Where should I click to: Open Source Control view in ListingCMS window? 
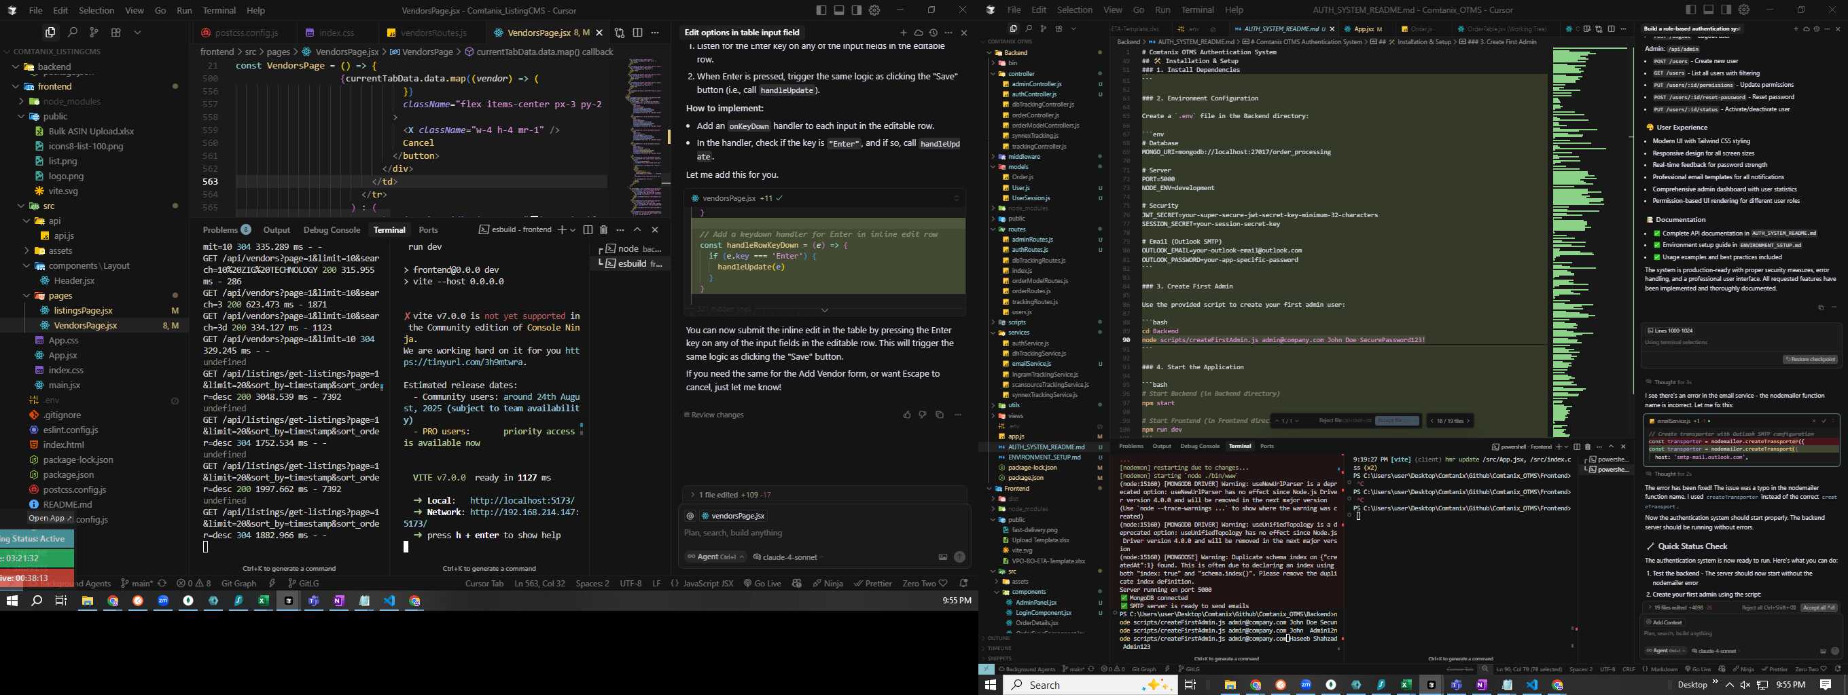tap(94, 33)
